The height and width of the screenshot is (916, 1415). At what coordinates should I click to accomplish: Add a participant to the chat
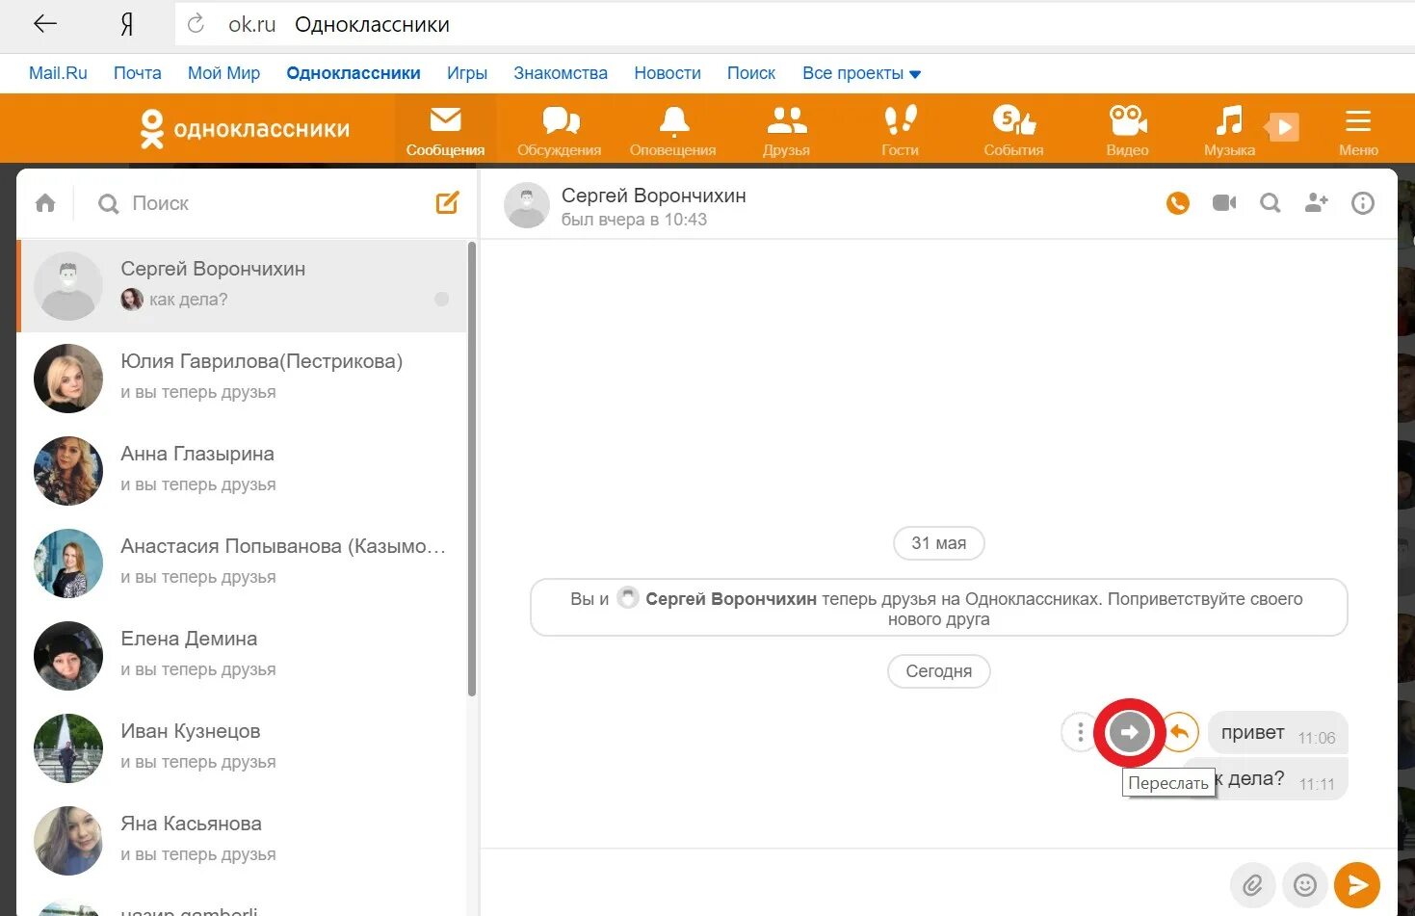(1317, 203)
